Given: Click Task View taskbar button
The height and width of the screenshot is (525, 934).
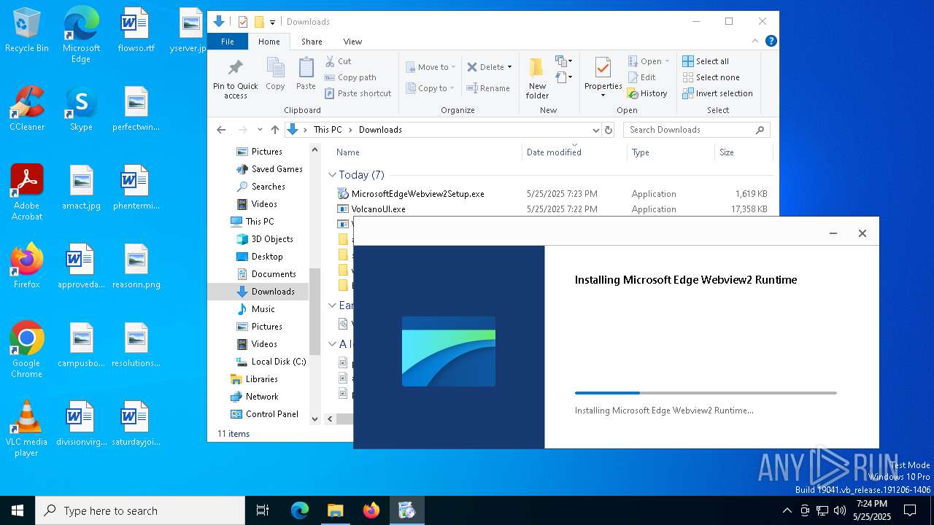Looking at the screenshot, I should pos(263,510).
